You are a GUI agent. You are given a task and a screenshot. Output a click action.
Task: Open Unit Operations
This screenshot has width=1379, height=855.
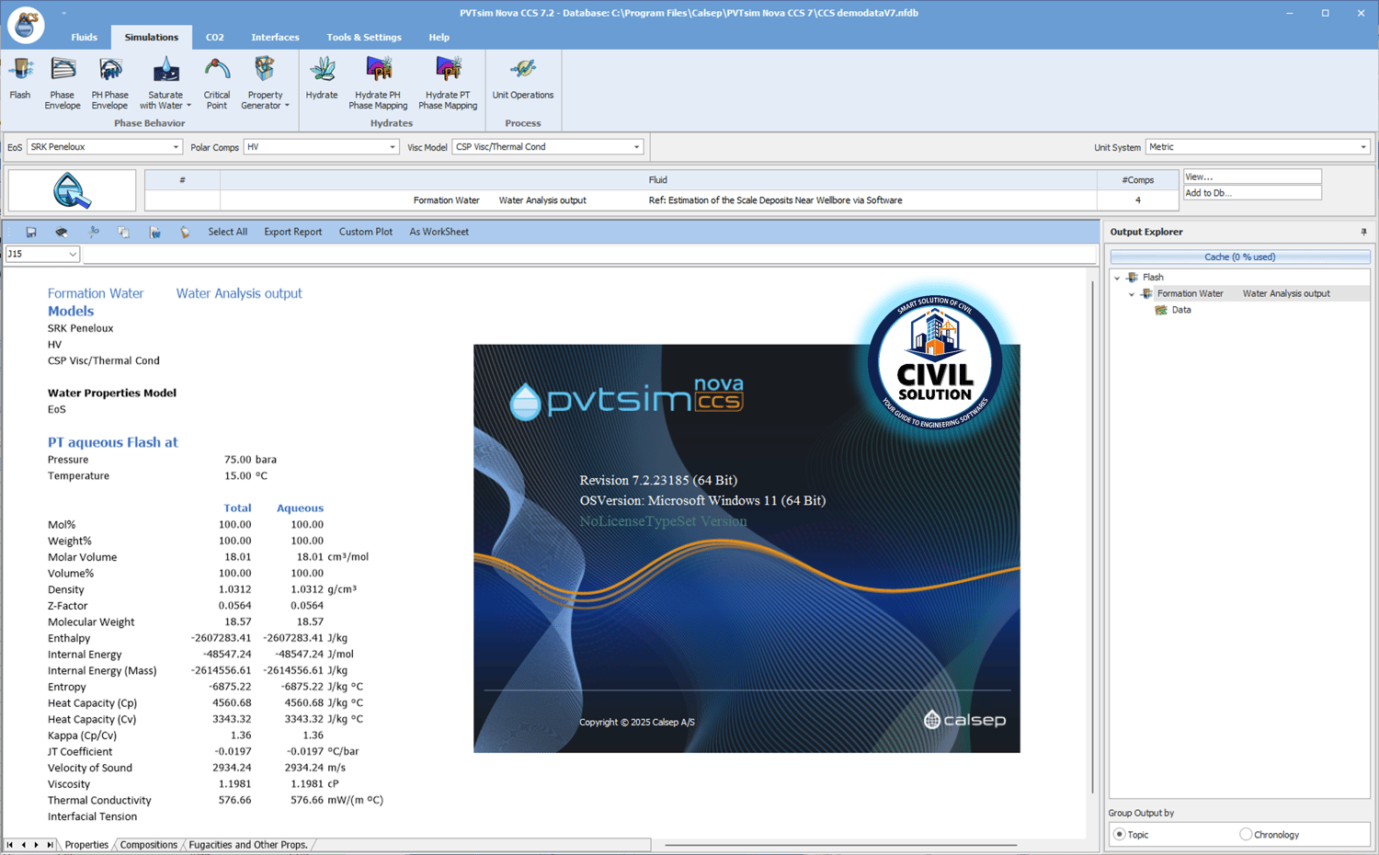point(523,78)
